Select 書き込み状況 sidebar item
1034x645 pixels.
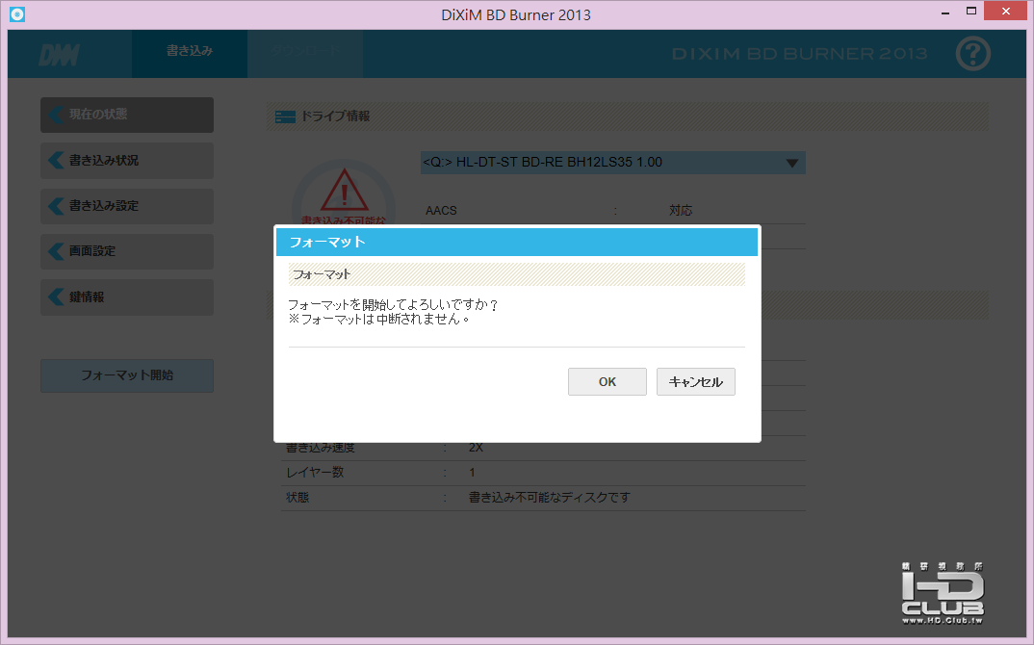(127, 160)
